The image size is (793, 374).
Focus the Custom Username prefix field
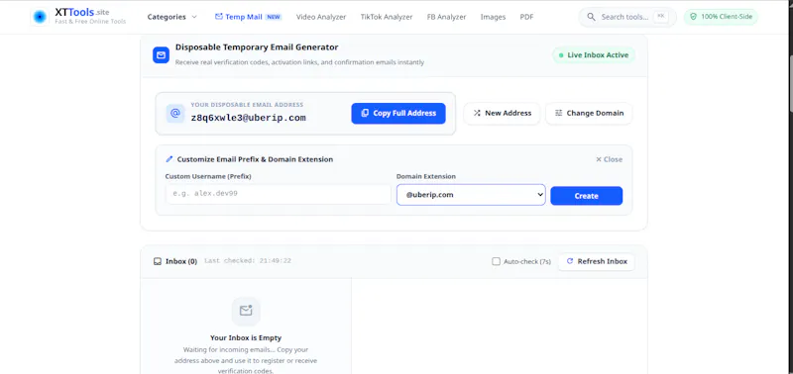click(279, 194)
